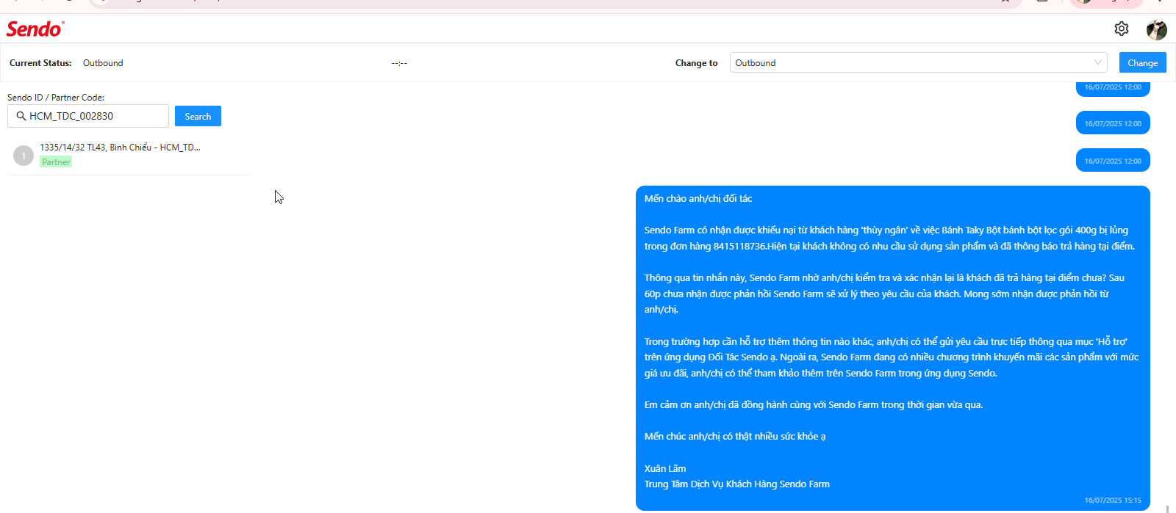1176x513 pixels.
Task: Open the user profile avatar
Action: click(x=1156, y=29)
